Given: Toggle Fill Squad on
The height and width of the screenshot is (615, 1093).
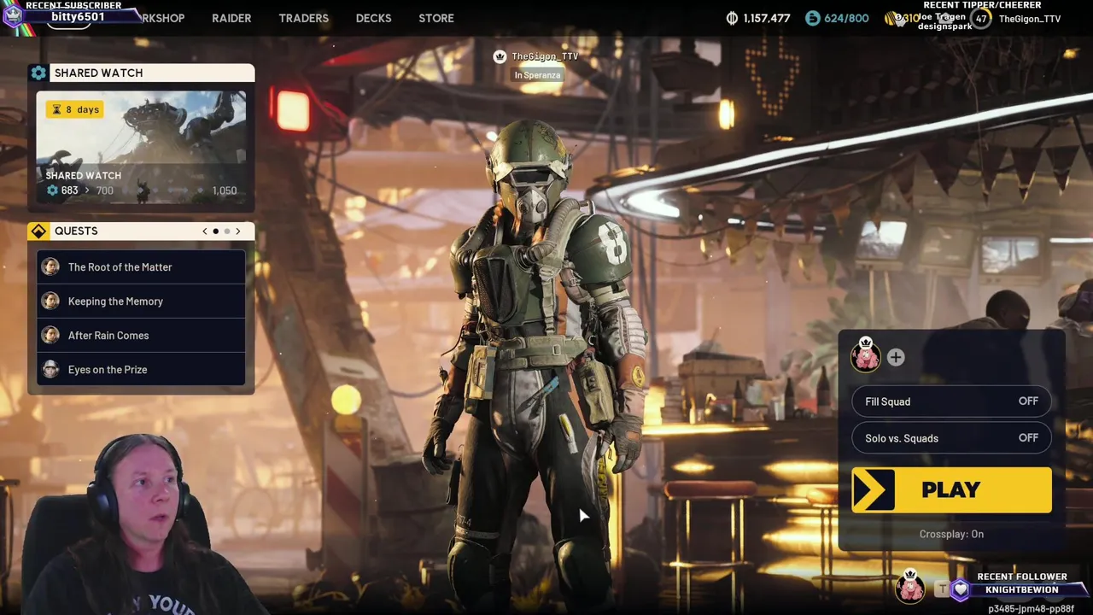Looking at the screenshot, I should (x=951, y=401).
